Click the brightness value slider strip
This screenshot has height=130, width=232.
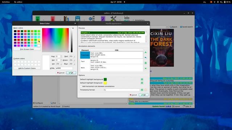(72, 40)
